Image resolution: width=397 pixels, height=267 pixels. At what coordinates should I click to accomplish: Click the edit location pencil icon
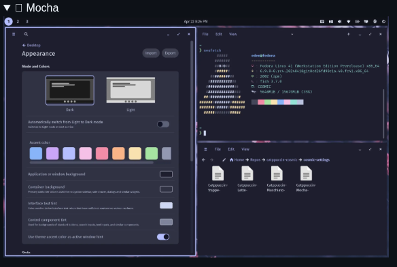click(224, 159)
